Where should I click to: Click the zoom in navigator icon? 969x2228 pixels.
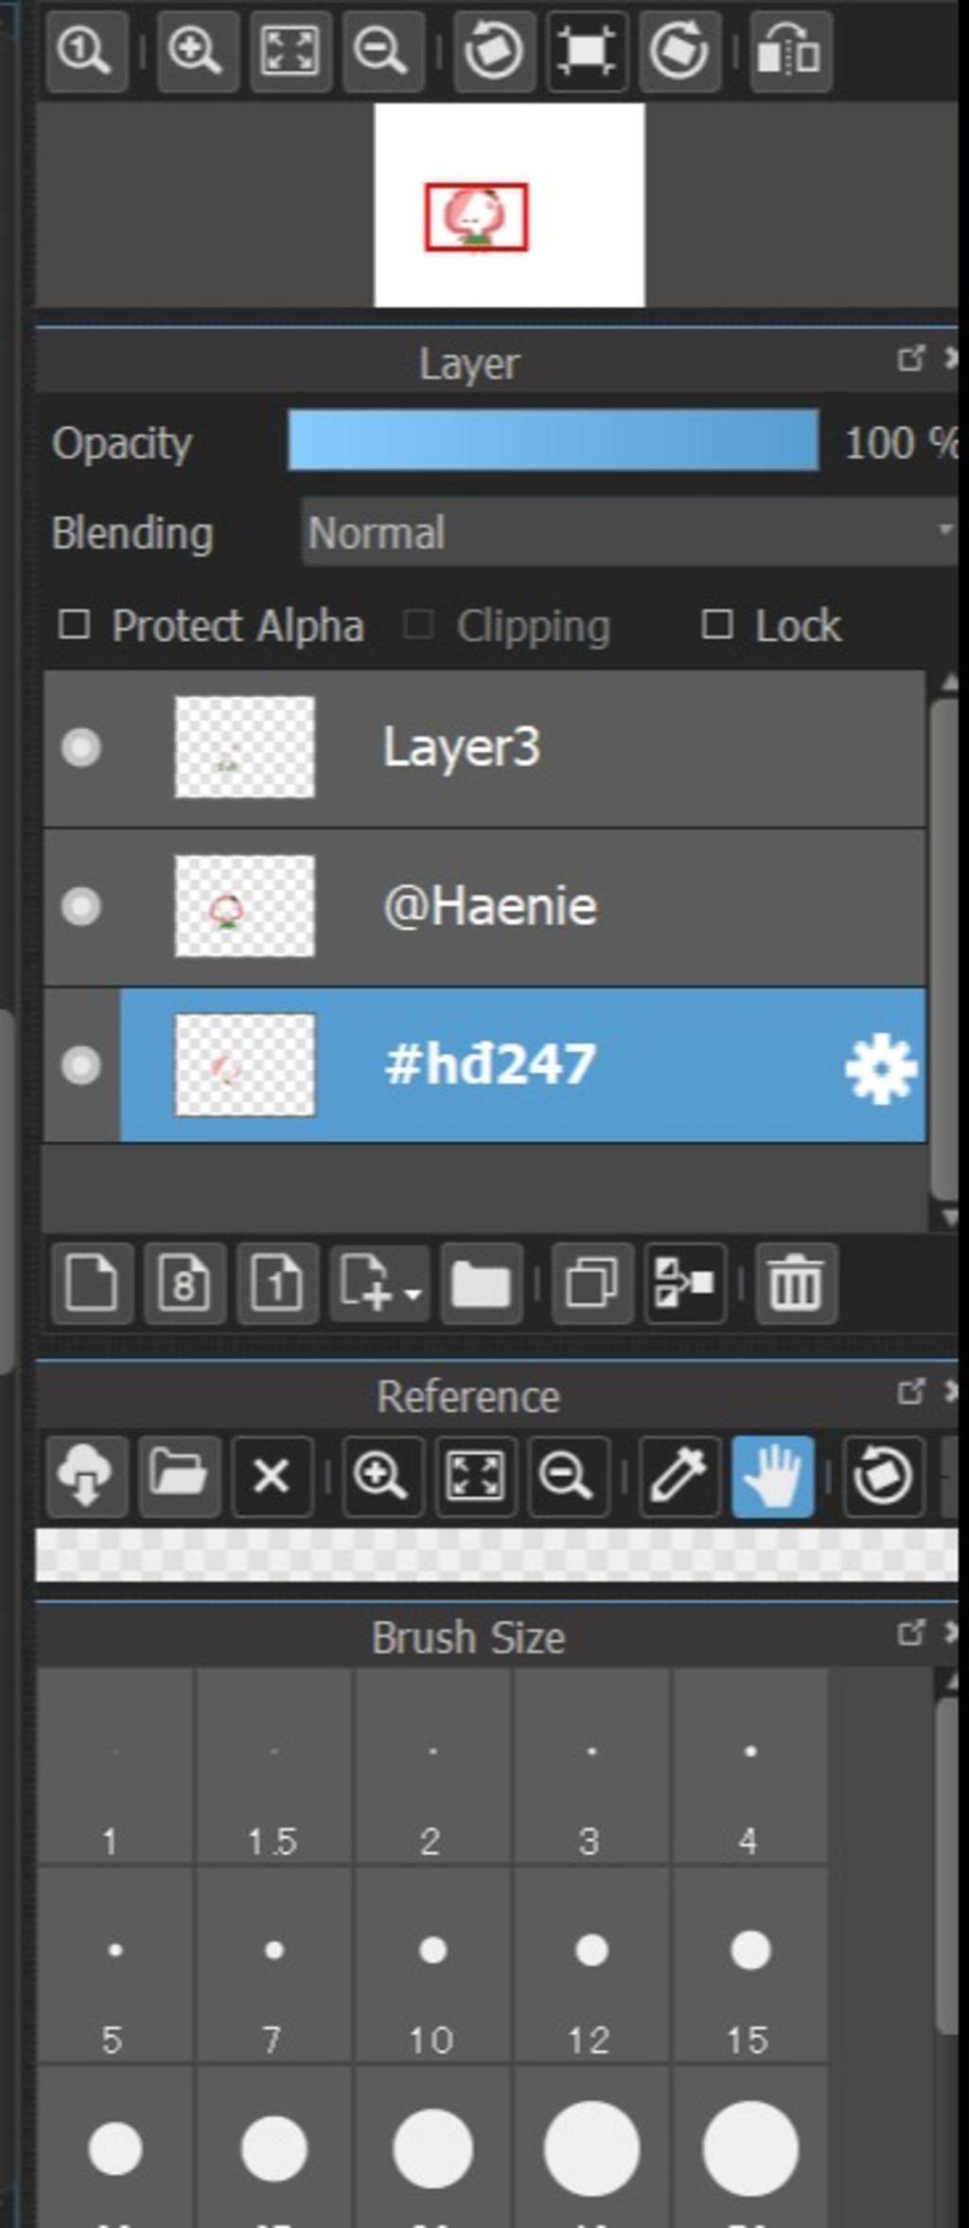[x=196, y=51]
